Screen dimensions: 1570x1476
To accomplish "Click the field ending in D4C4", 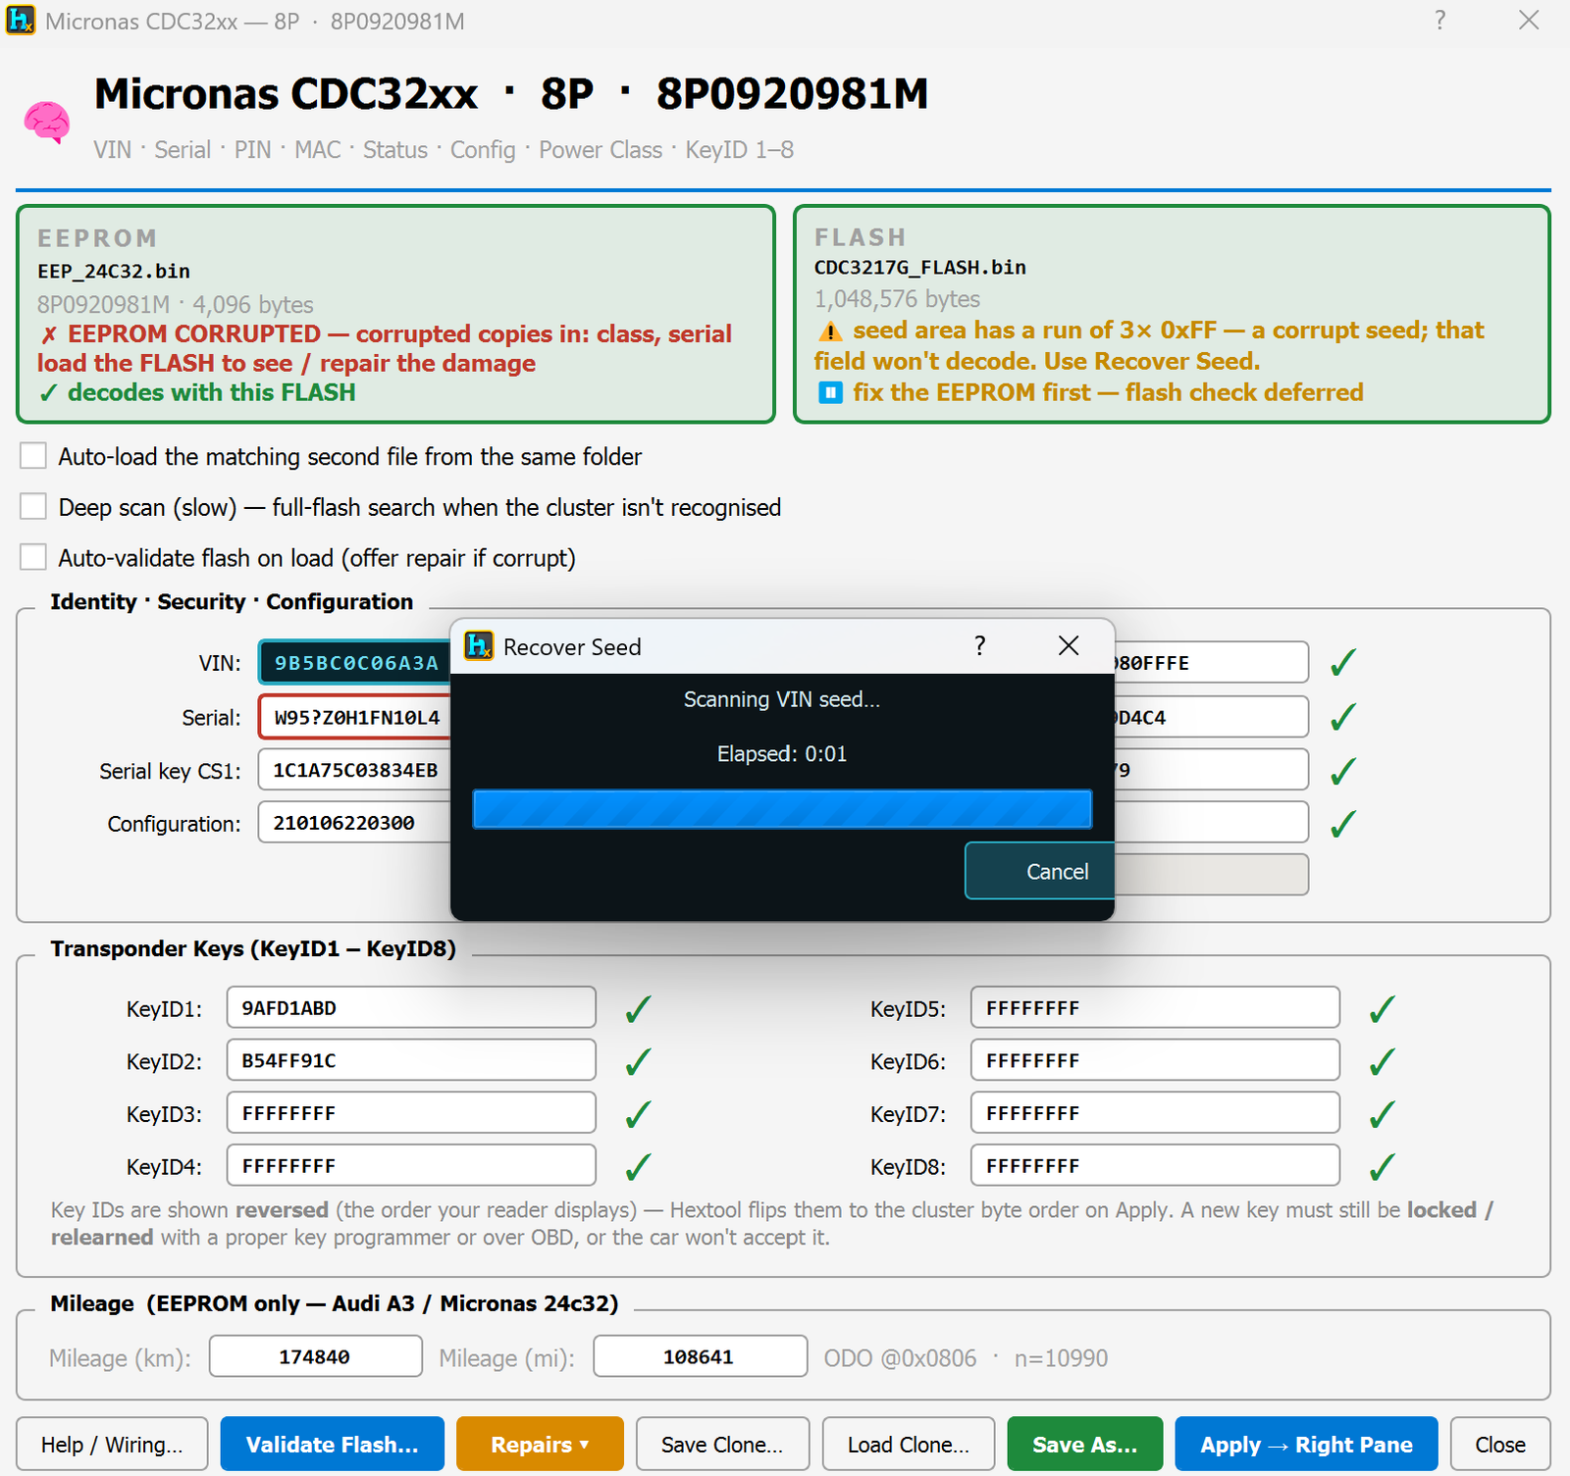I will (1211, 717).
